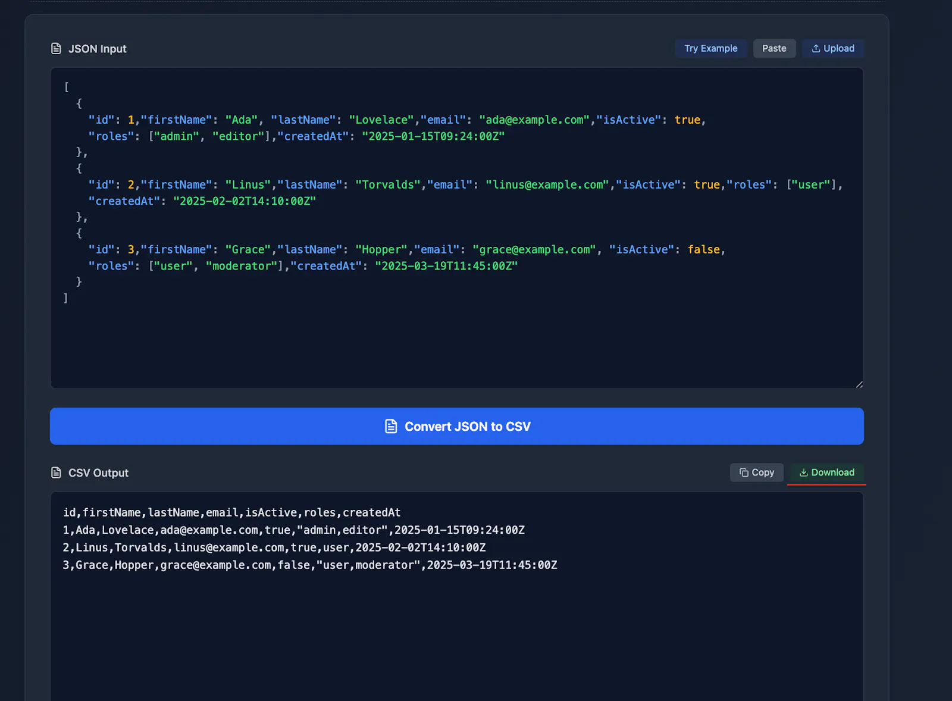Image resolution: width=952 pixels, height=701 pixels.
Task: Click the copy icon in Copy button
Action: click(744, 472)
